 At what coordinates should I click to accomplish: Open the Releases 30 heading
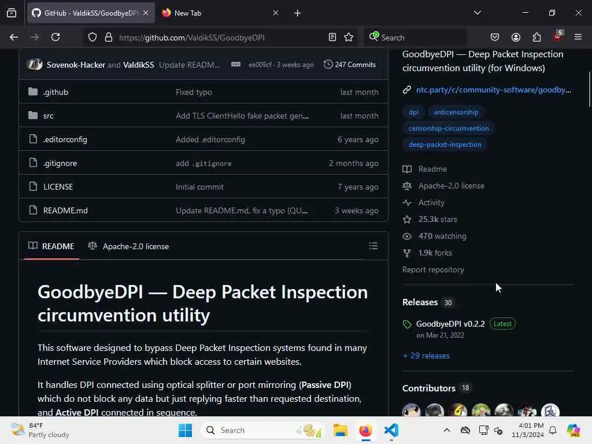tap(427, 302)
